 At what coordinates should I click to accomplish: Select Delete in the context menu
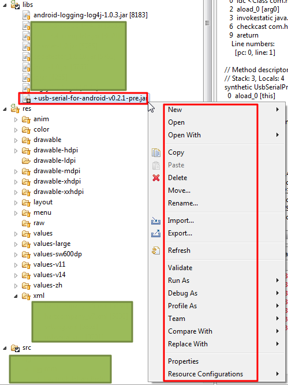(218, 178)
